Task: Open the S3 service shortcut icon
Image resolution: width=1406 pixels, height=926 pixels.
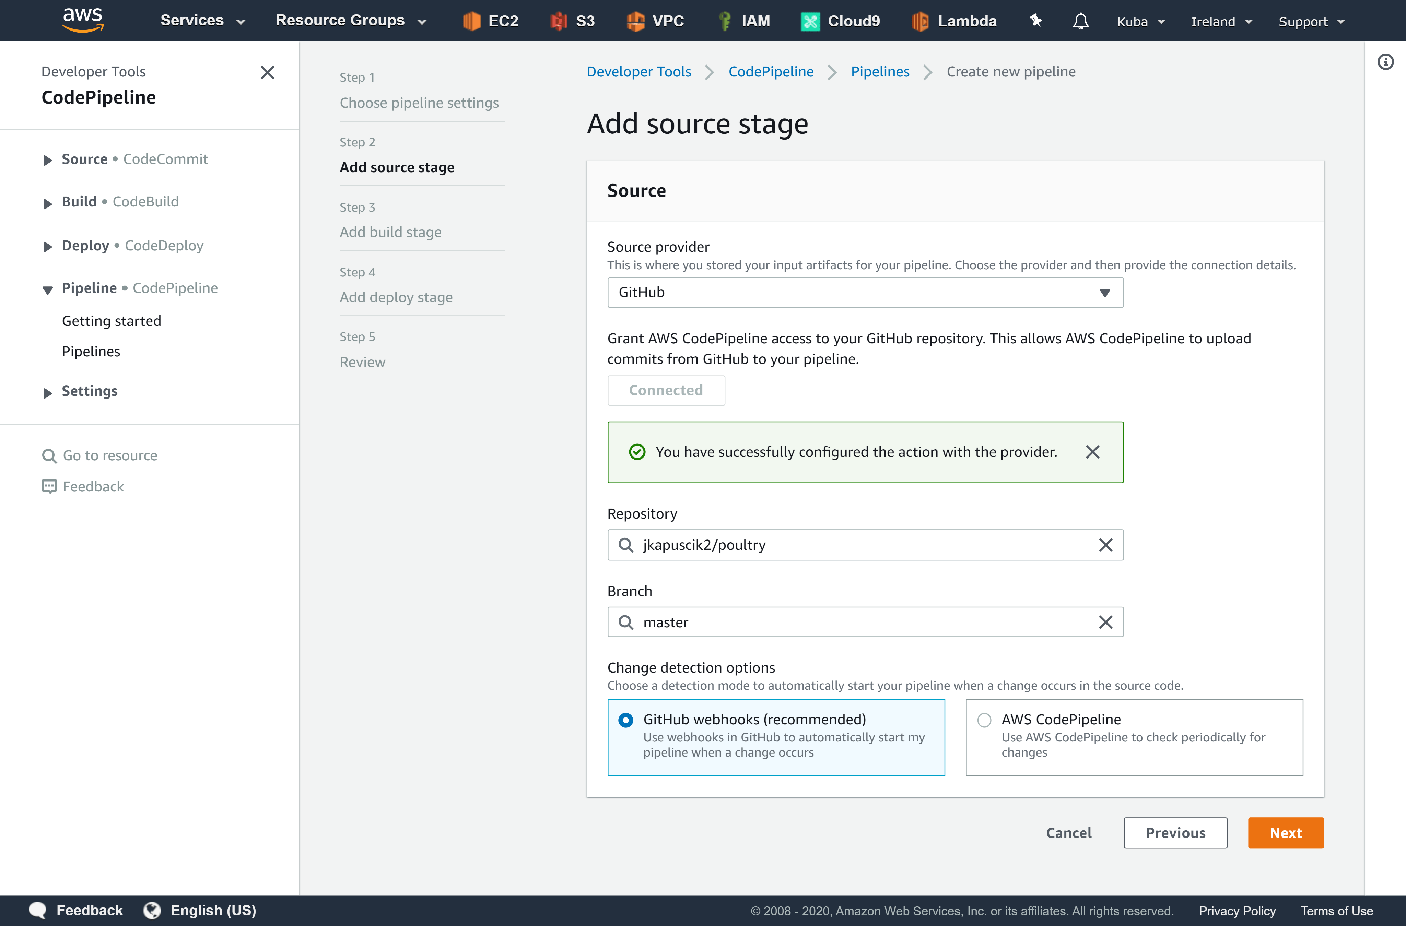Action: pyautogui.click(x=559, y=21)
